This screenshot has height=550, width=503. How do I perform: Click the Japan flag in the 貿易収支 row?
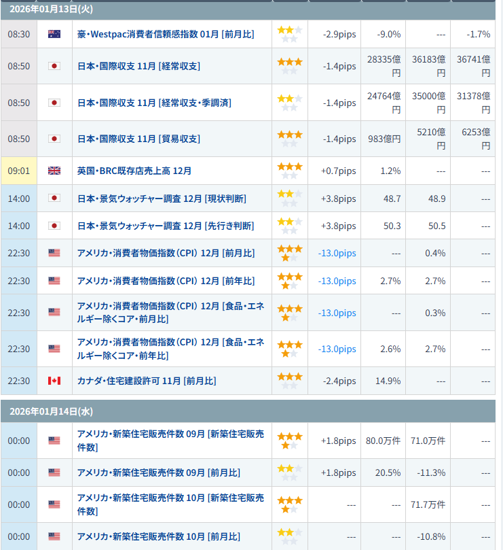tap(54, 139)
